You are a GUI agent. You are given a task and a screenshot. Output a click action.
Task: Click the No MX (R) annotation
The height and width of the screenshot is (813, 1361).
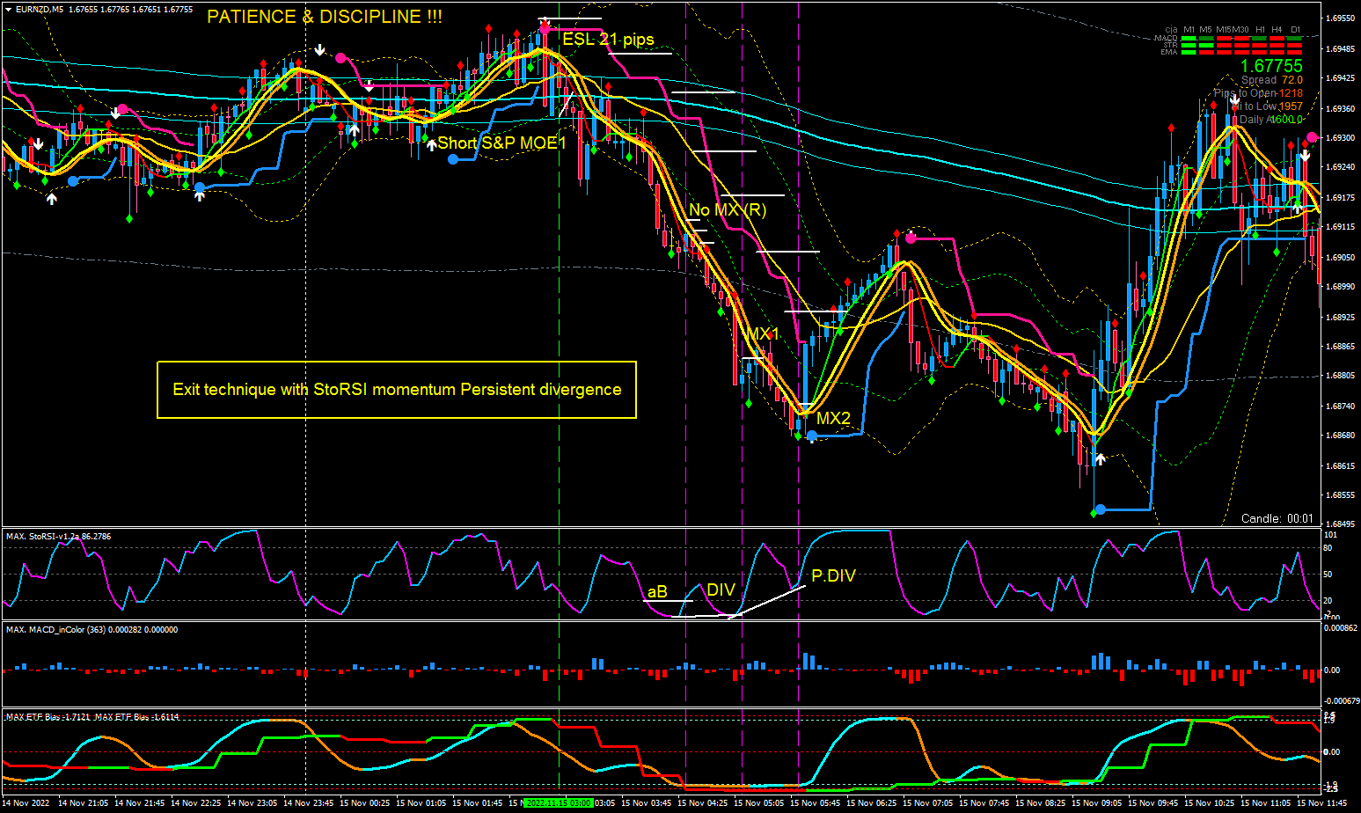click(728, 209)
